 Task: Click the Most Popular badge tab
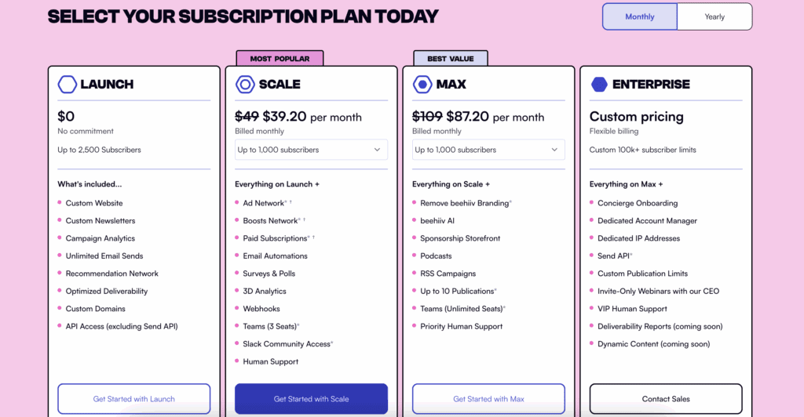pyautogui.click(x=280, y=58)
